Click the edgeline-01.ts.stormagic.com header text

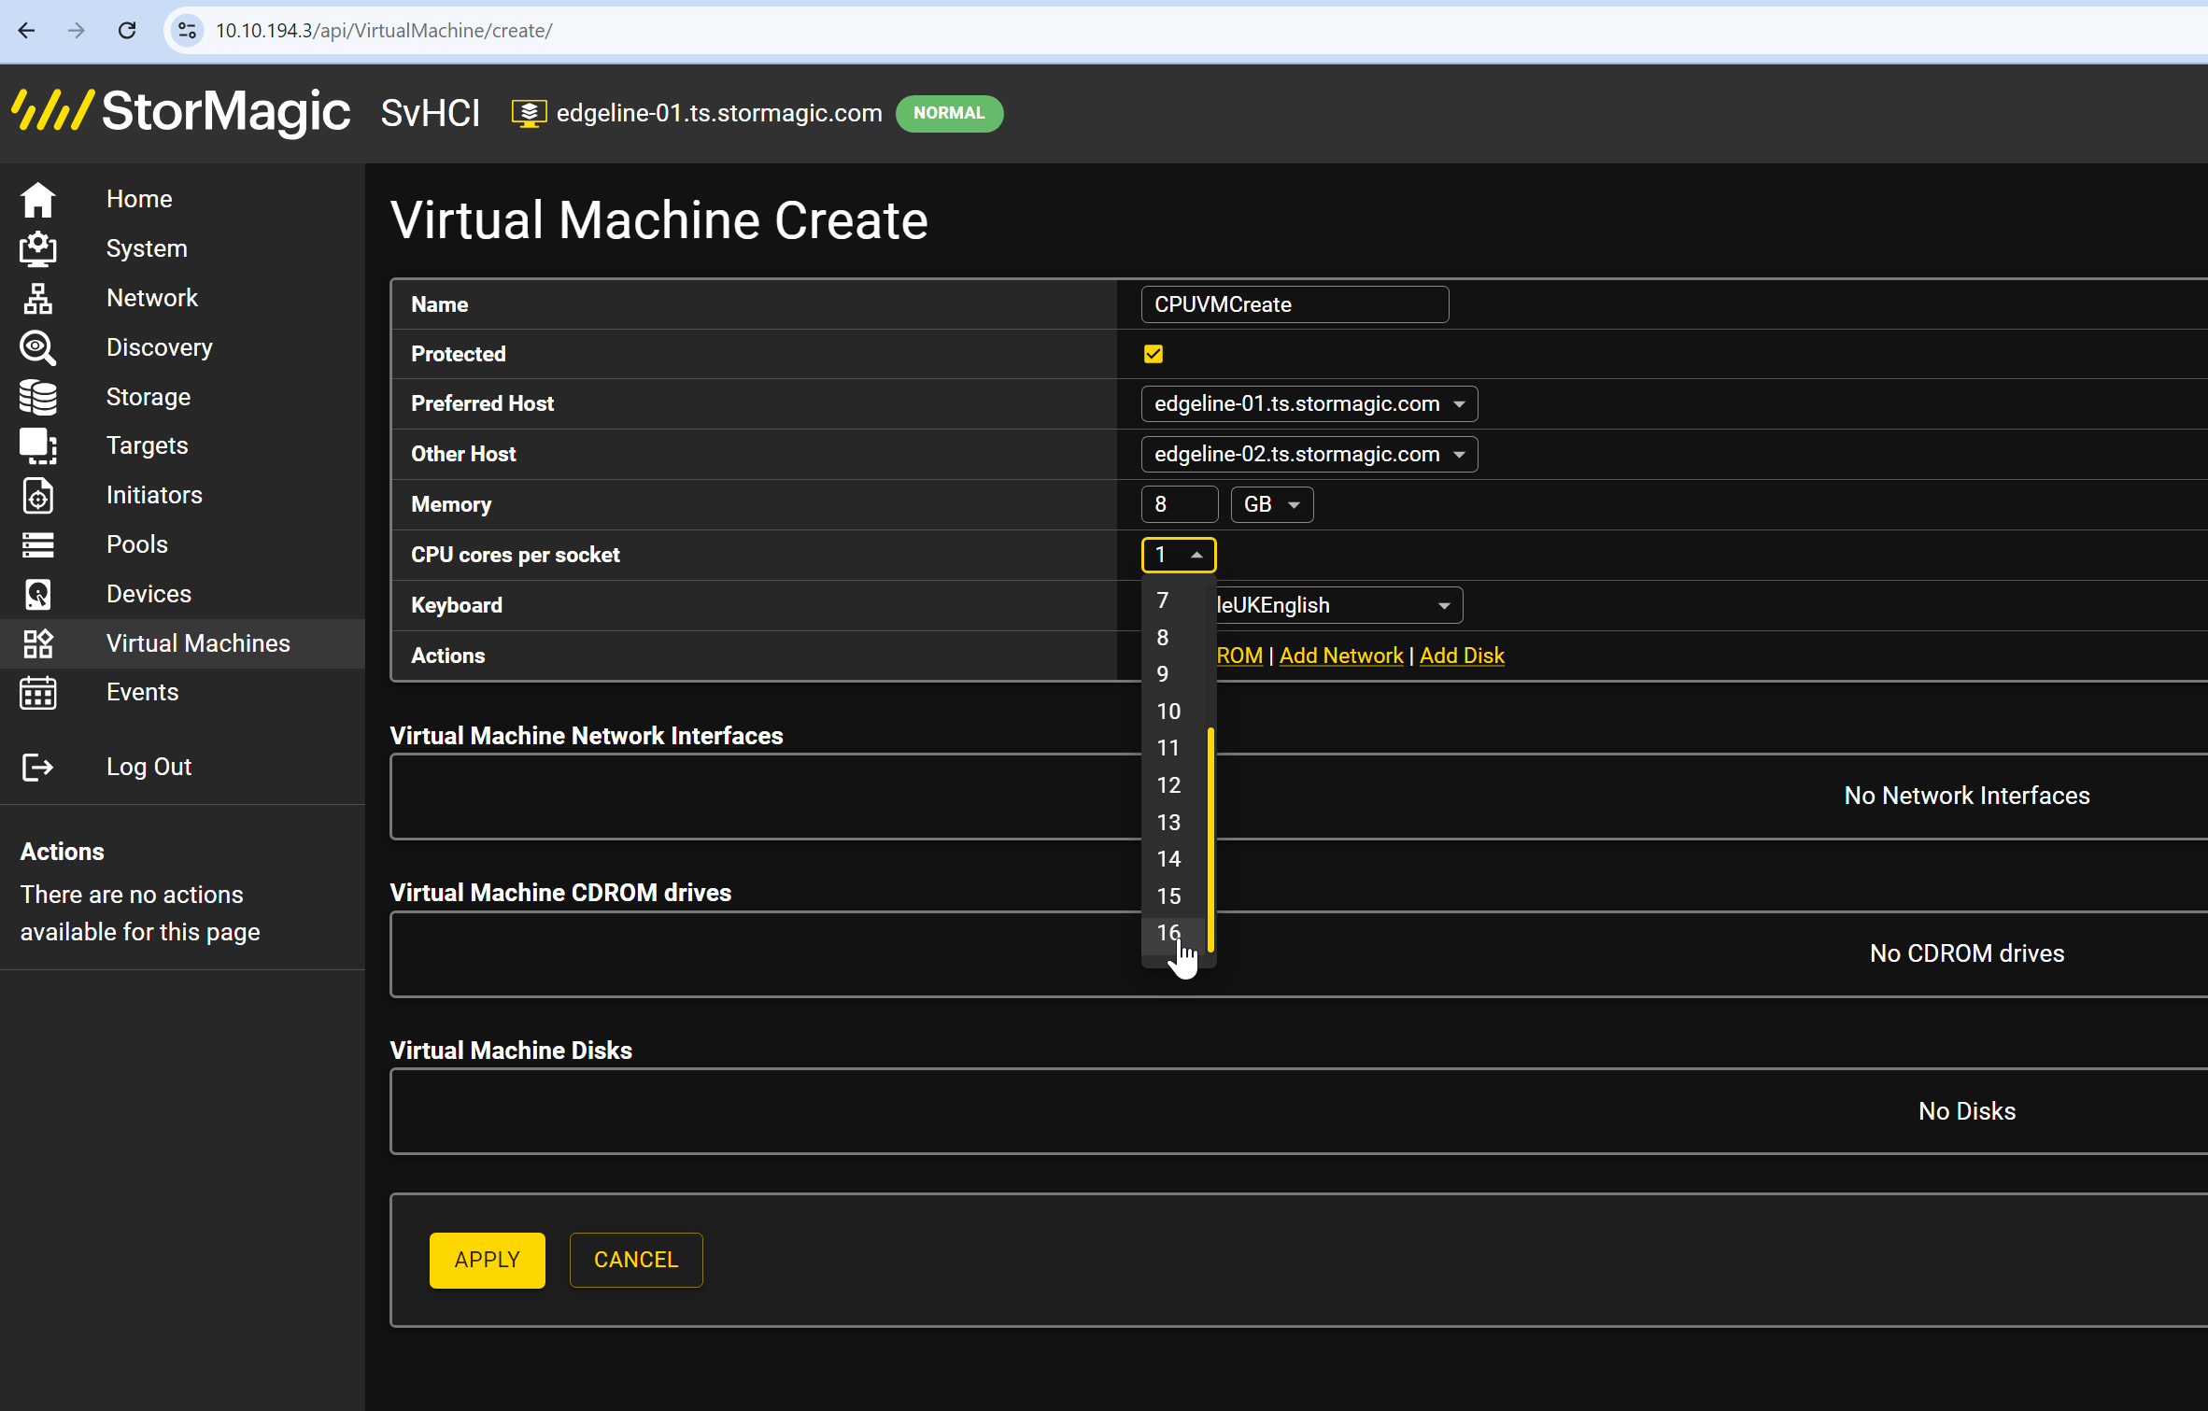click(719, 114)
